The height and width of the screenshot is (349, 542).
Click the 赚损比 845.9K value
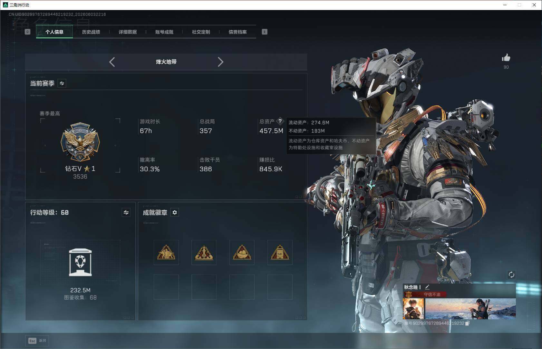click(271, 169)
